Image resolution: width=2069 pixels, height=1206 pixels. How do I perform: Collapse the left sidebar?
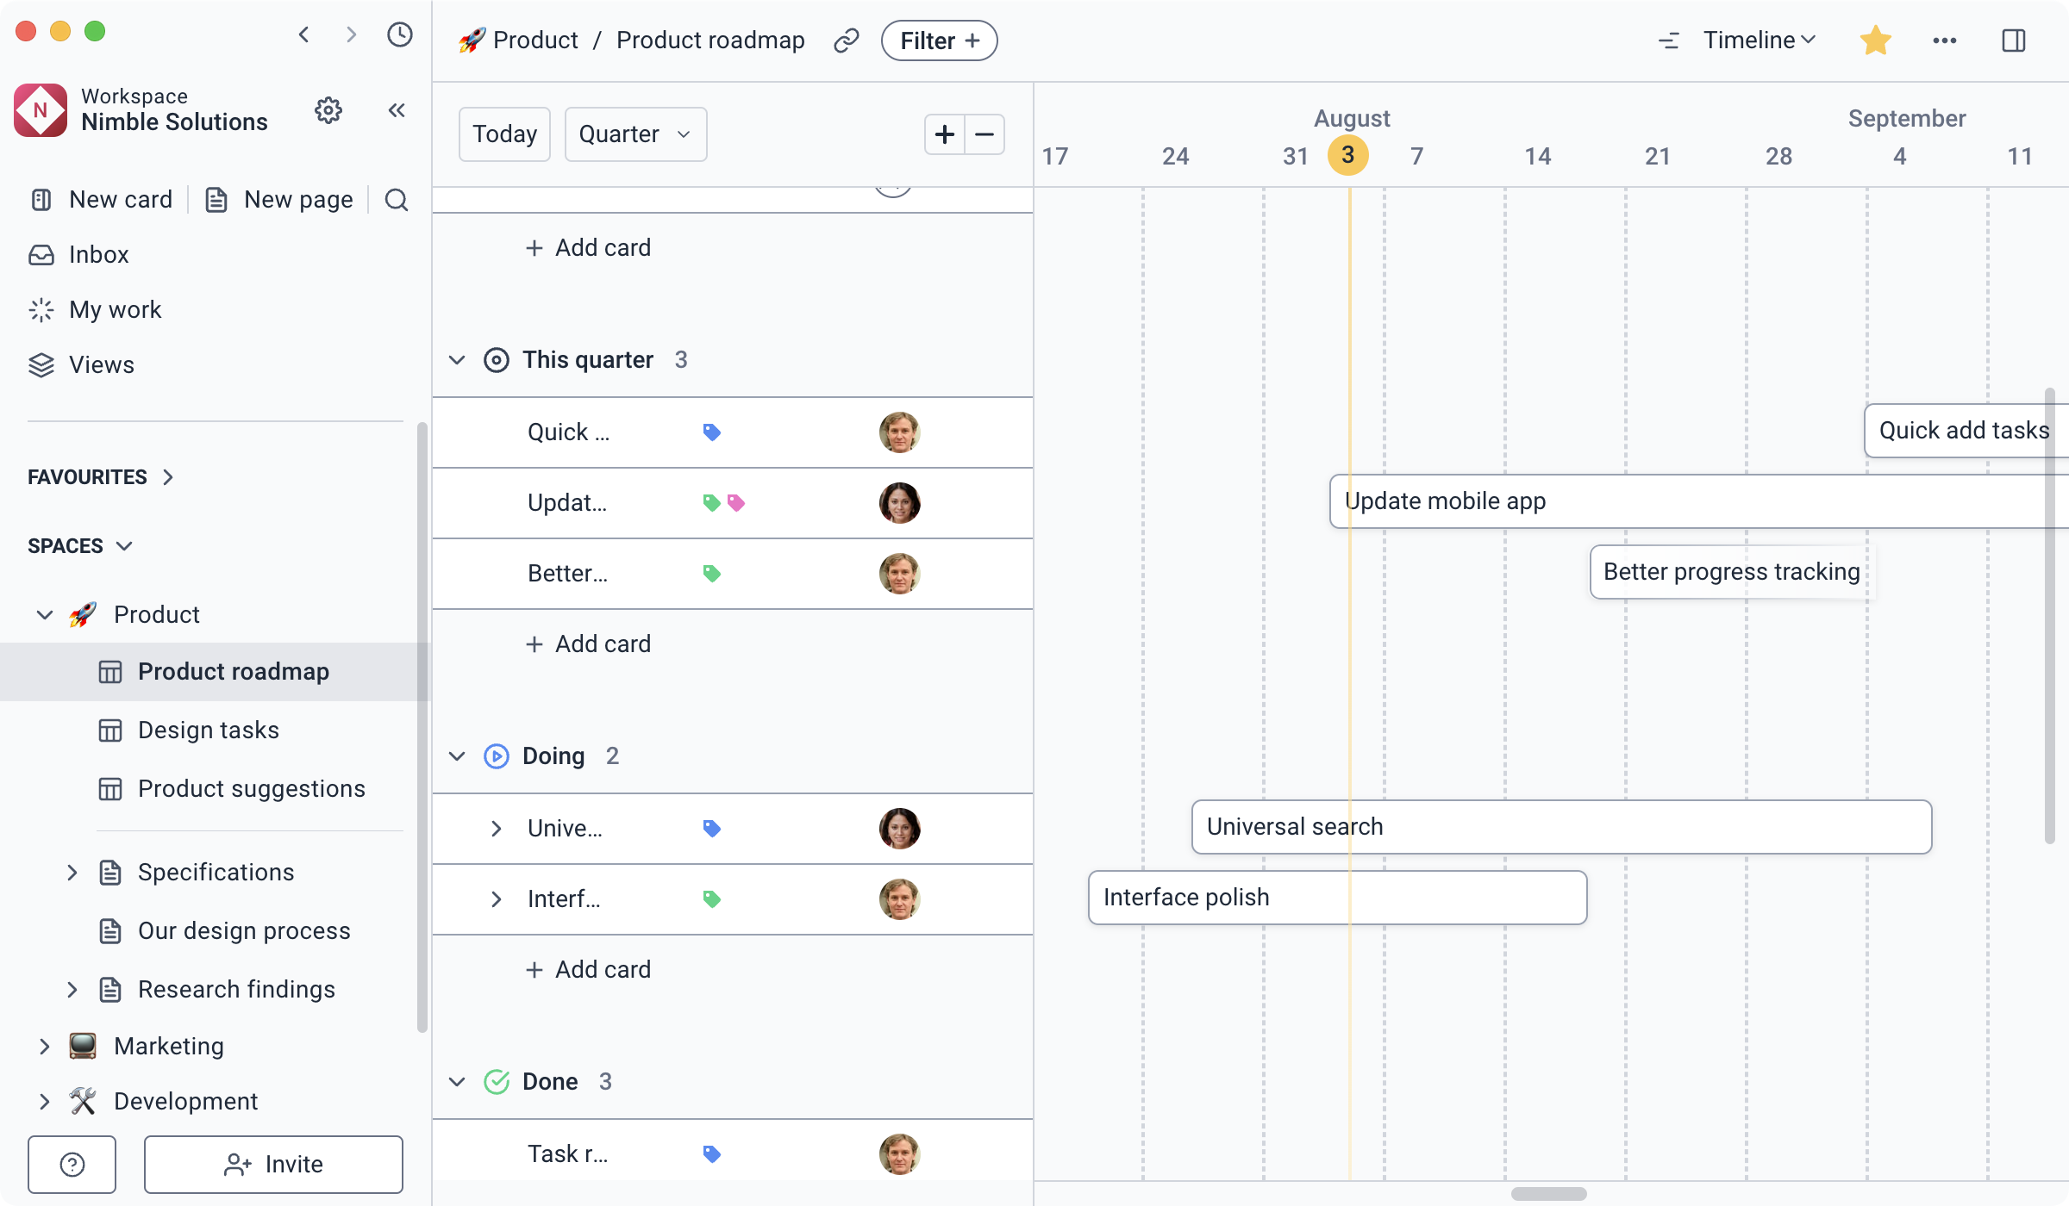(x=396, y=110)
